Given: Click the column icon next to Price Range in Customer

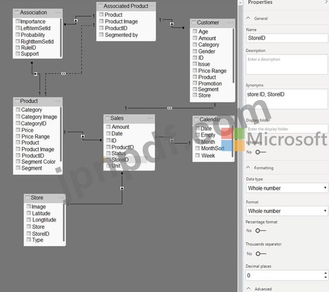Looking at the screenshot, I should [195, 71].
